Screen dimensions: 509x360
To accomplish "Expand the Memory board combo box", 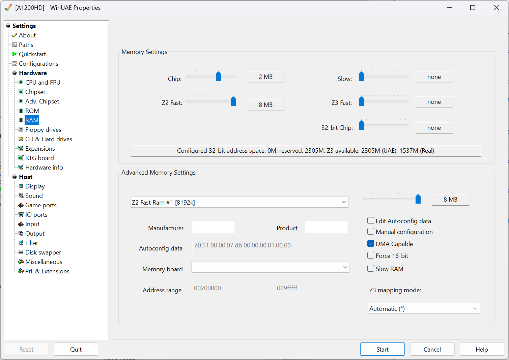I will [x=270, y=267].
